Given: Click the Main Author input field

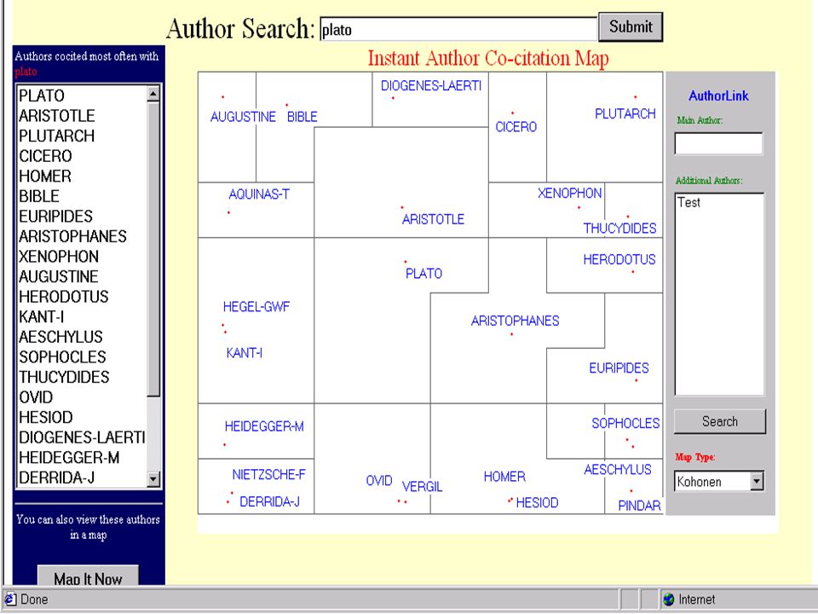Looking at the screenshot, I should point(718,143).
